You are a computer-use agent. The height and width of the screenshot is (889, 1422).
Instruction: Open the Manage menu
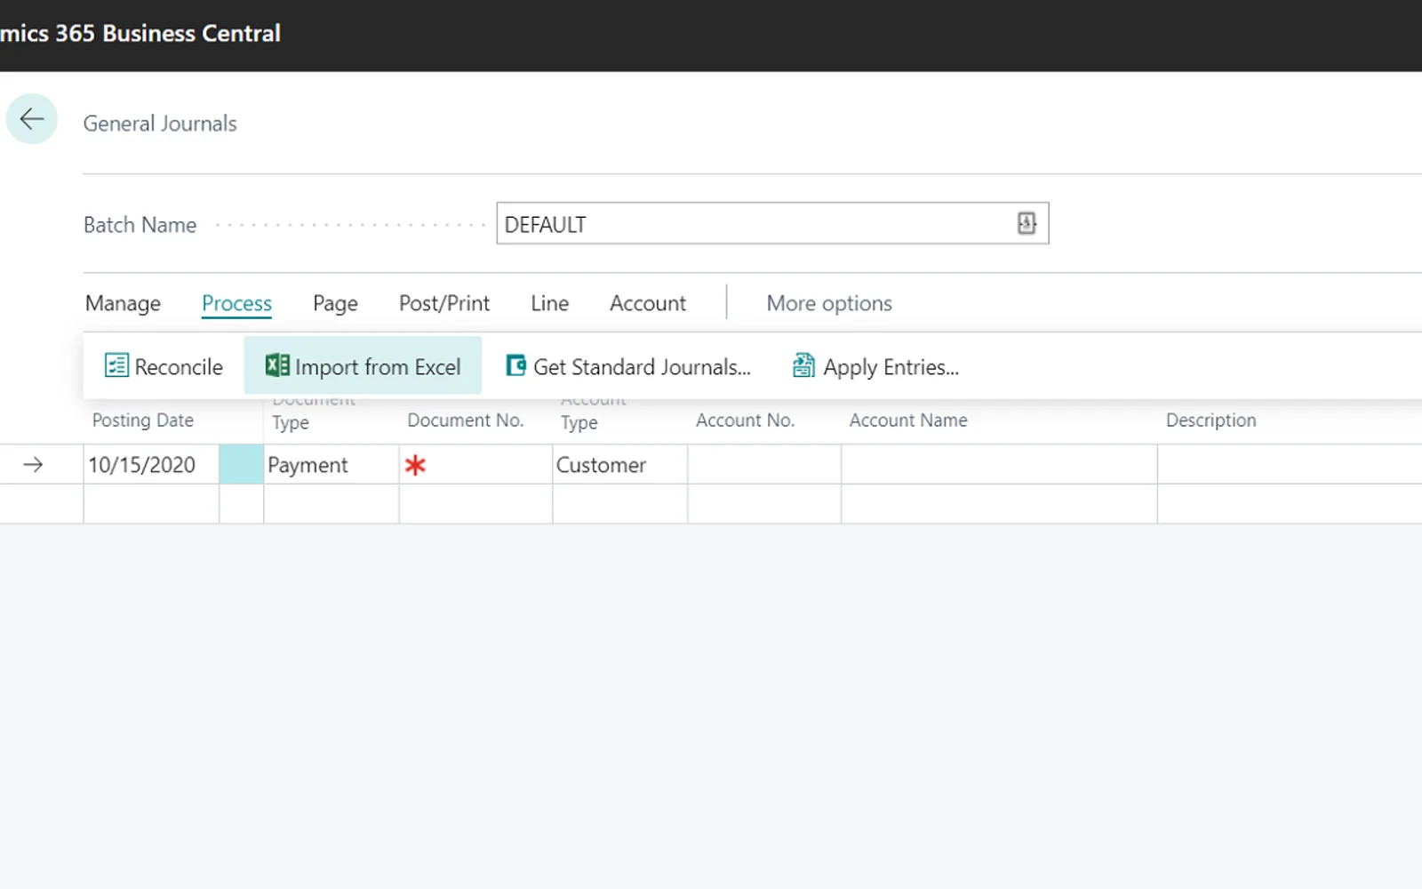point(123,303)
